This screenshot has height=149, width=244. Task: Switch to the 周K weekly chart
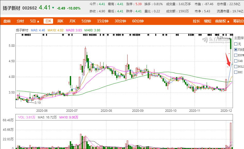pos(60,21)
